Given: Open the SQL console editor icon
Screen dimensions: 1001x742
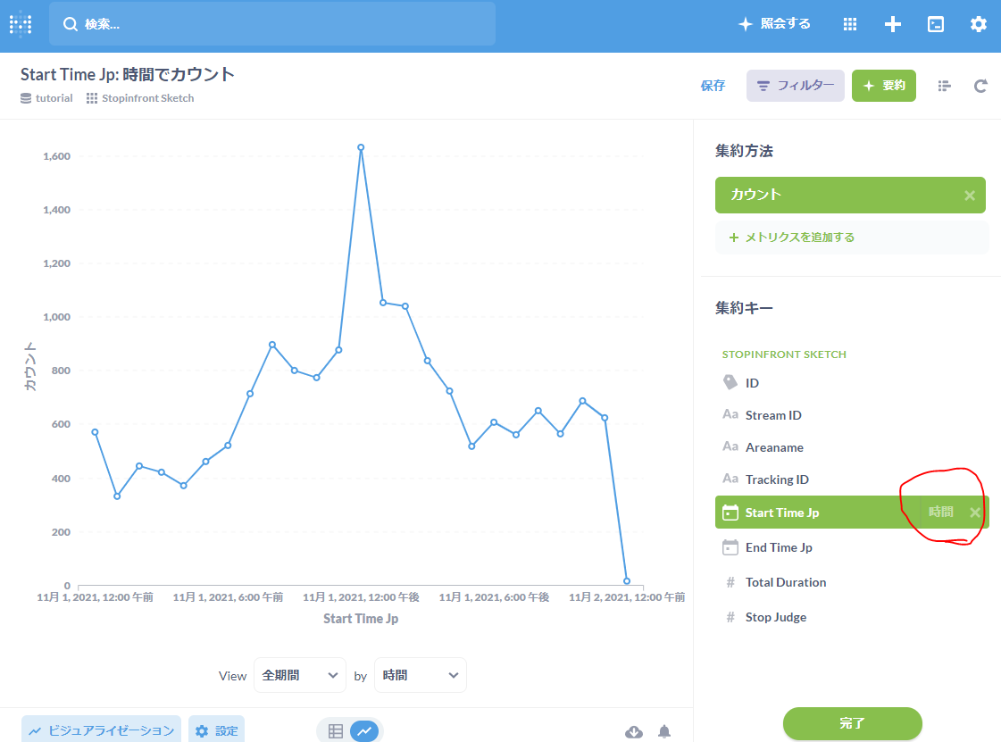Looking at the screenshot, I should coord(935,24).
